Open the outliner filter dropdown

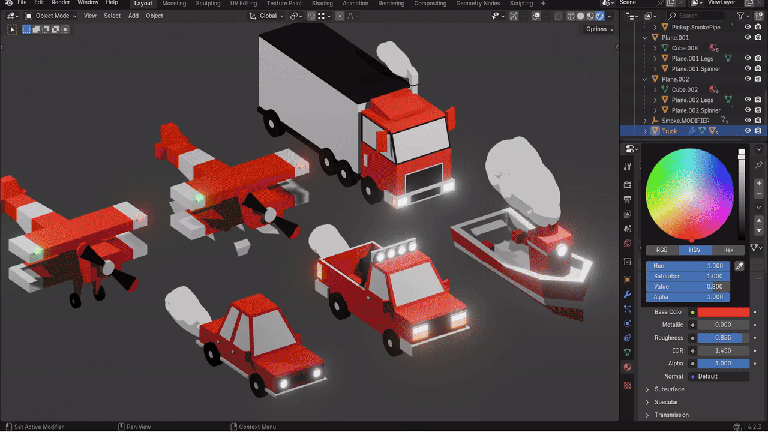tap(743, 16)
